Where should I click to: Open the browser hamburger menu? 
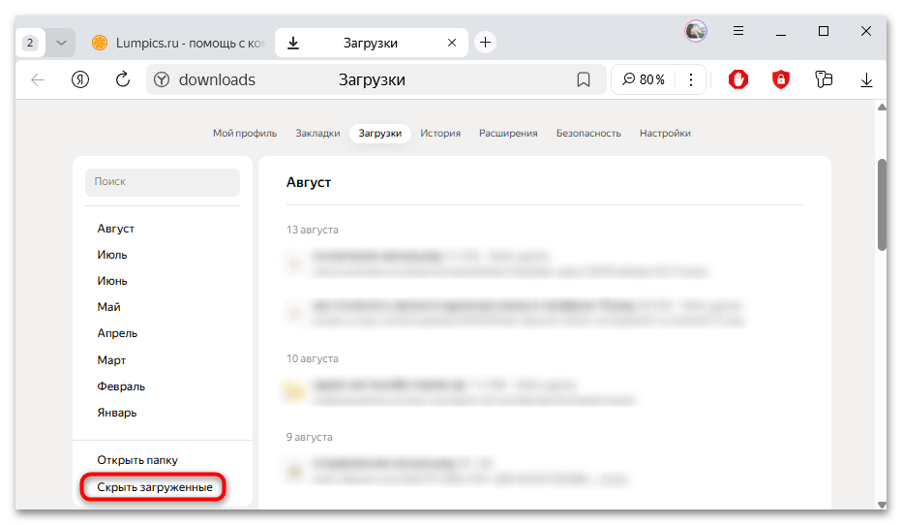point(738,31)
